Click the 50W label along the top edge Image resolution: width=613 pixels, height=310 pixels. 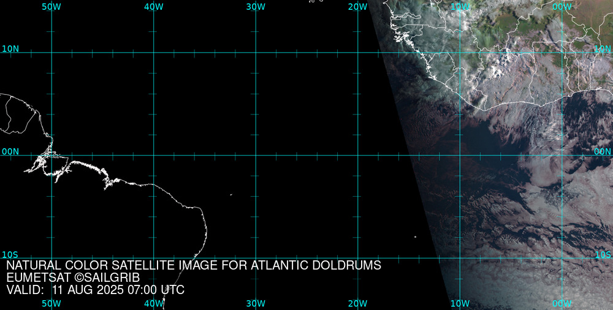51,7
